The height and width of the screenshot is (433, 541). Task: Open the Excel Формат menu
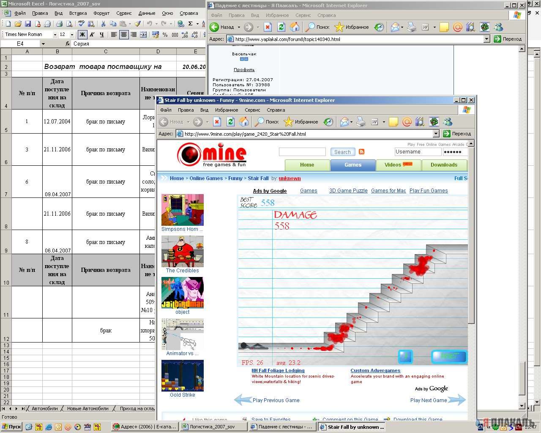(x=101, y=13)
